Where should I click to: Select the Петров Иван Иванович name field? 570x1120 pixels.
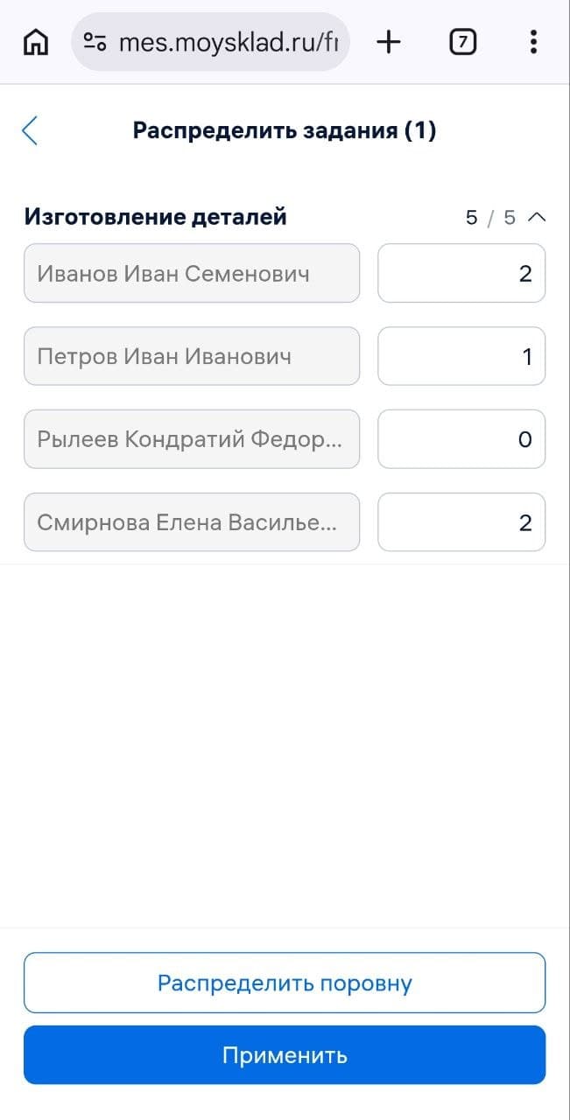pos(192,355)
